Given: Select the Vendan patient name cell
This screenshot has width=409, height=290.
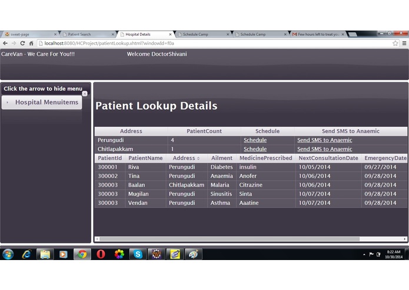Looking at the screenshot, I should [145, 203].
